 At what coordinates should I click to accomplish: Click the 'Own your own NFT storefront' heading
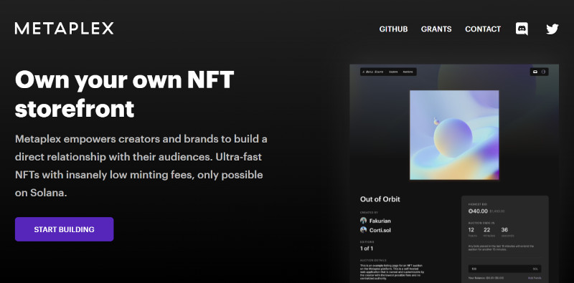[x=124, y=95]
